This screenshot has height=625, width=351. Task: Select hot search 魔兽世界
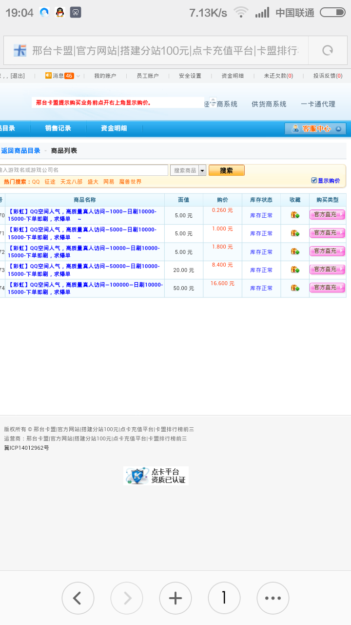click(x=131, y=182)
